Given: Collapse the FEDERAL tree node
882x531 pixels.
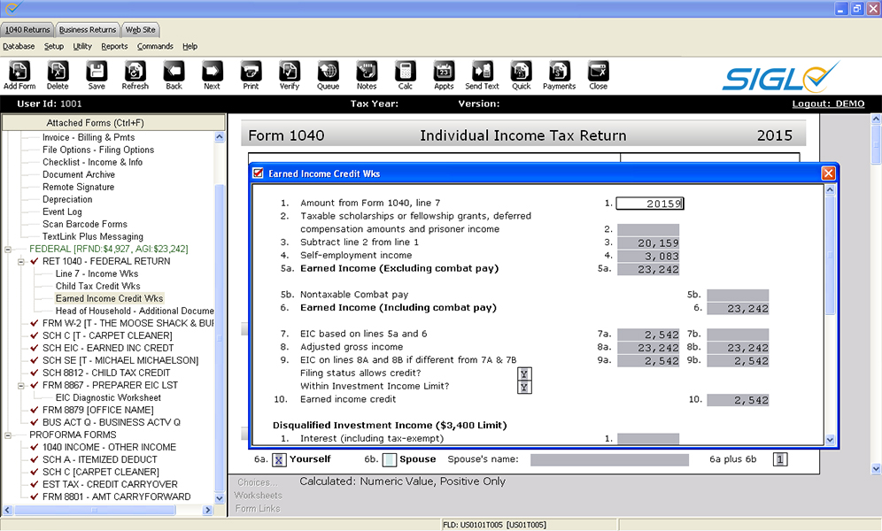Looking at the screenshot, I should coord(8,249).
